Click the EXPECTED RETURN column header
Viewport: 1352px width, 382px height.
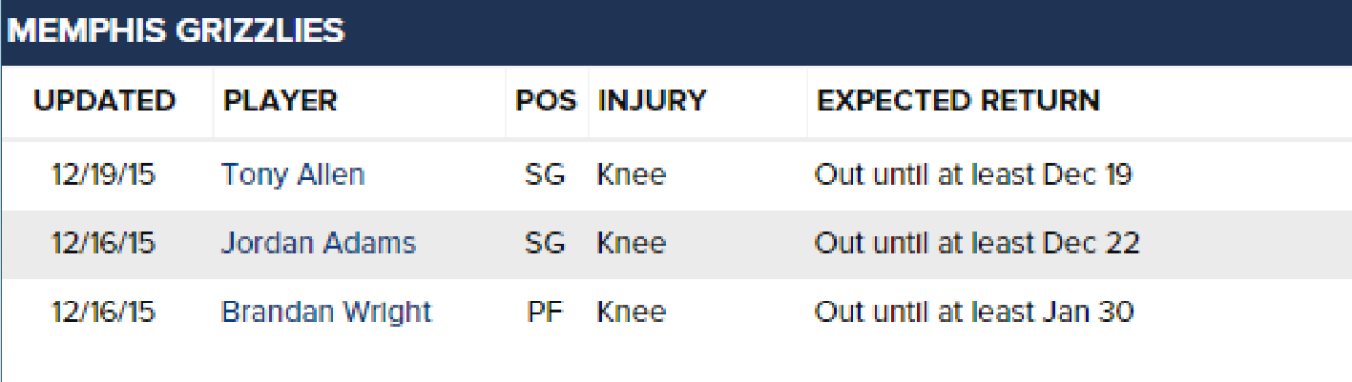tap(959, 101)
